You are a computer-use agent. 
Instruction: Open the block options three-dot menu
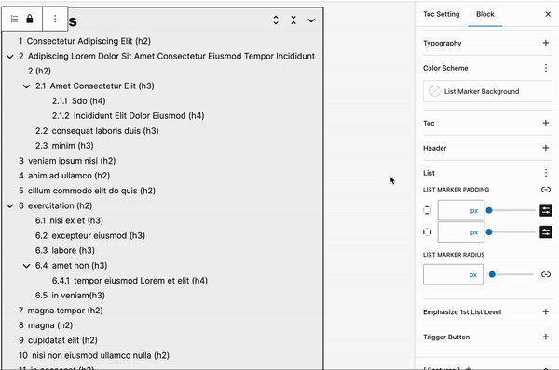point(55,19)
